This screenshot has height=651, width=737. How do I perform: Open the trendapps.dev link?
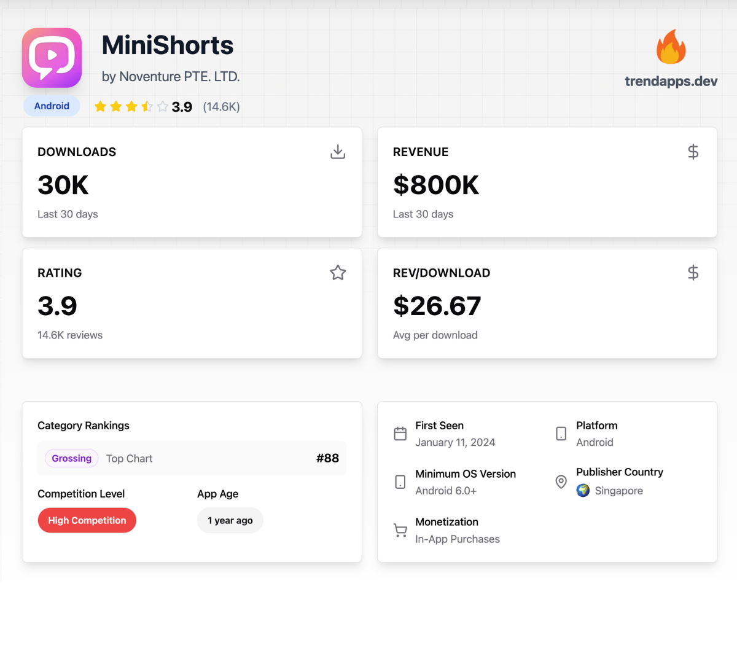point(671,81)
